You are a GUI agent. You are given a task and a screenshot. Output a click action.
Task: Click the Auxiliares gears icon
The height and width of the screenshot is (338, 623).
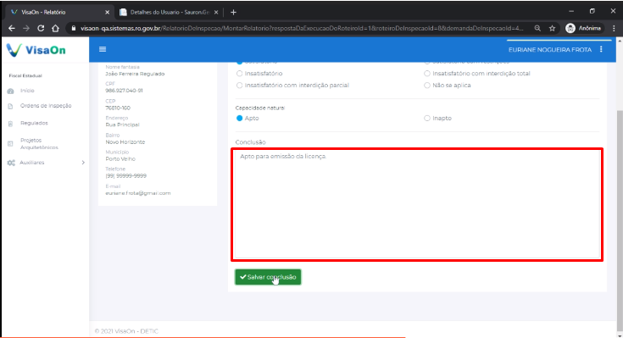pos(11,163)
